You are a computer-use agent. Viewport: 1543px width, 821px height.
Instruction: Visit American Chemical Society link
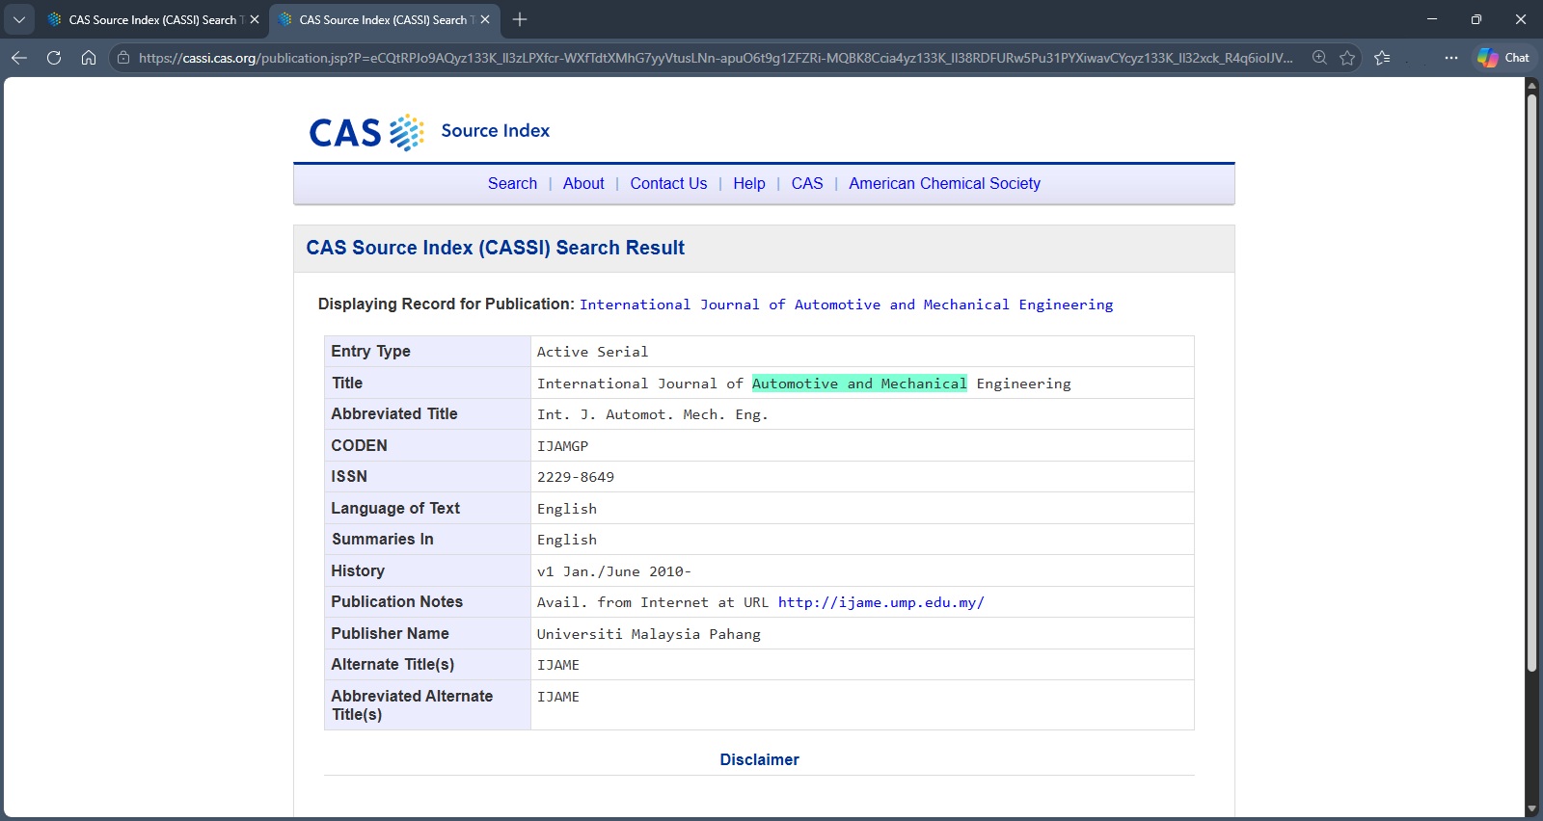[944, 183]
